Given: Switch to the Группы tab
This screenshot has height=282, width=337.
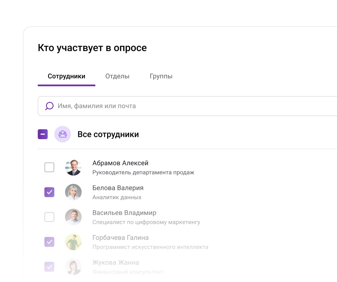Looking at the screenshot, I should click(x=161, y=76).
